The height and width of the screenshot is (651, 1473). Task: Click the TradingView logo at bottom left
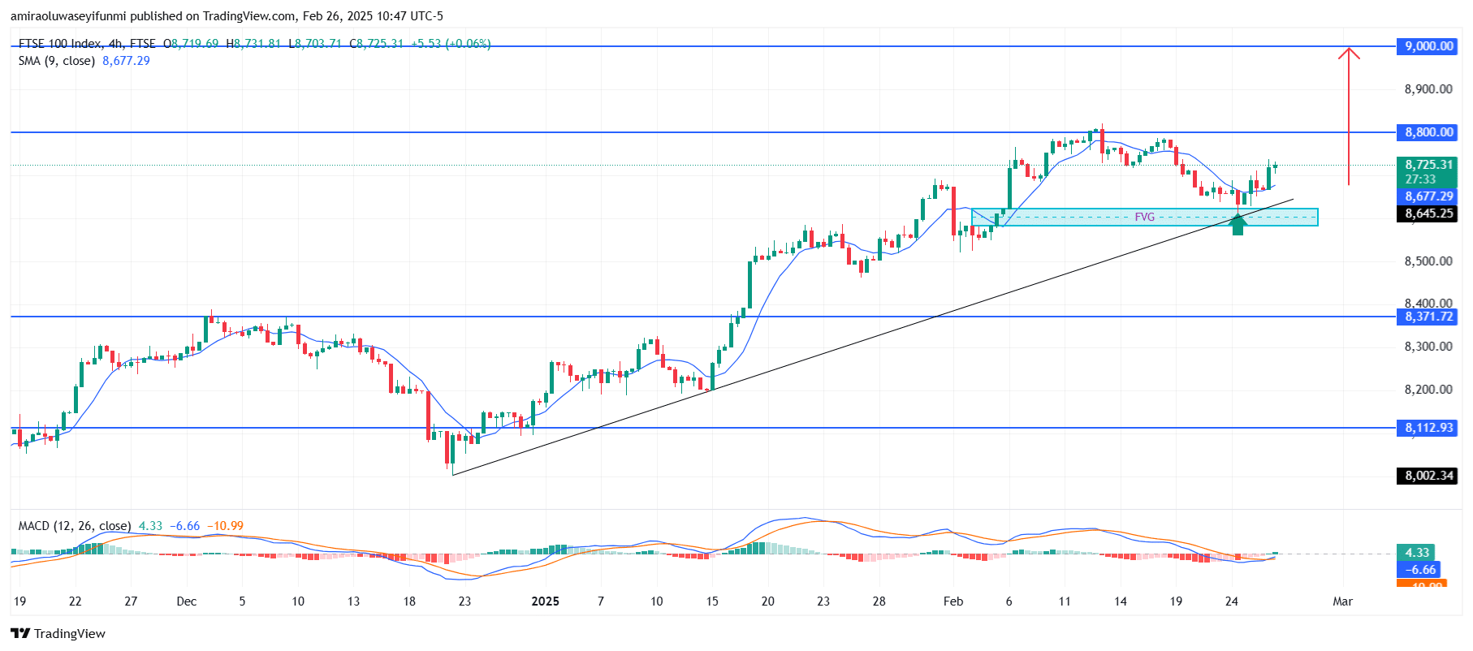pyautogui.click(x=58, y=633)
